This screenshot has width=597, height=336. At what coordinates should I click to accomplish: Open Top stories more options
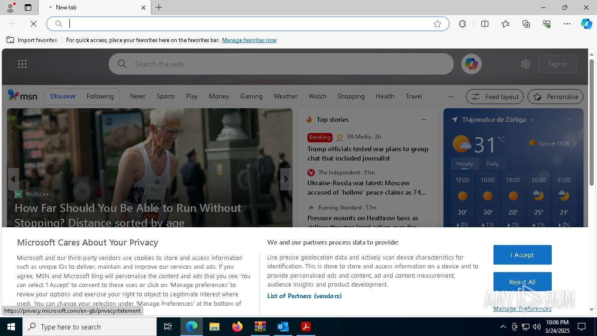coord(423,119)
